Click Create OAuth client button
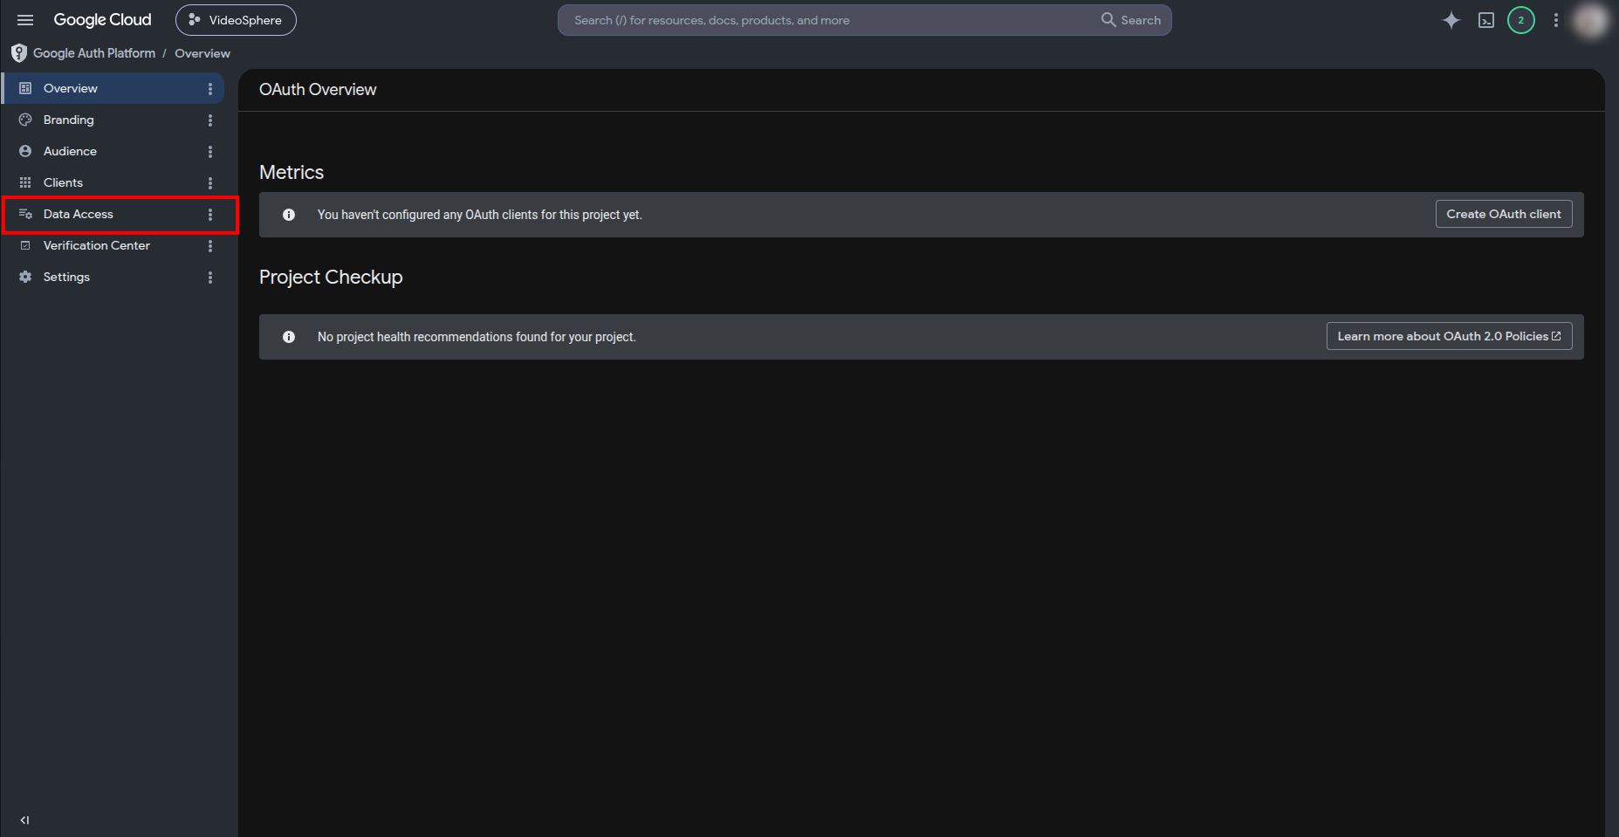Screen dimensions: 1619x837 pyautogui.click(x=1504, y=214)
